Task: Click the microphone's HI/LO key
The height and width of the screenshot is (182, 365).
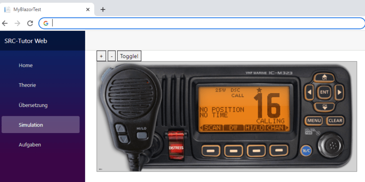Action: (142, 135)
